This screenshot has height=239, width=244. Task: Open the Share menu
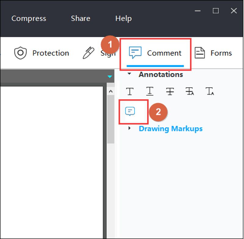pyautogui.click(x=80, y=18)
